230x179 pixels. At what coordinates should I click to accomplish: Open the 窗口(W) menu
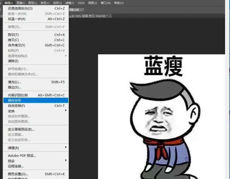point(106,3)
